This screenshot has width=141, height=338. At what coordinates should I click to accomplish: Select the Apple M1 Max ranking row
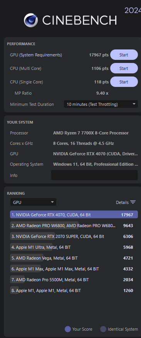point(74,269)
